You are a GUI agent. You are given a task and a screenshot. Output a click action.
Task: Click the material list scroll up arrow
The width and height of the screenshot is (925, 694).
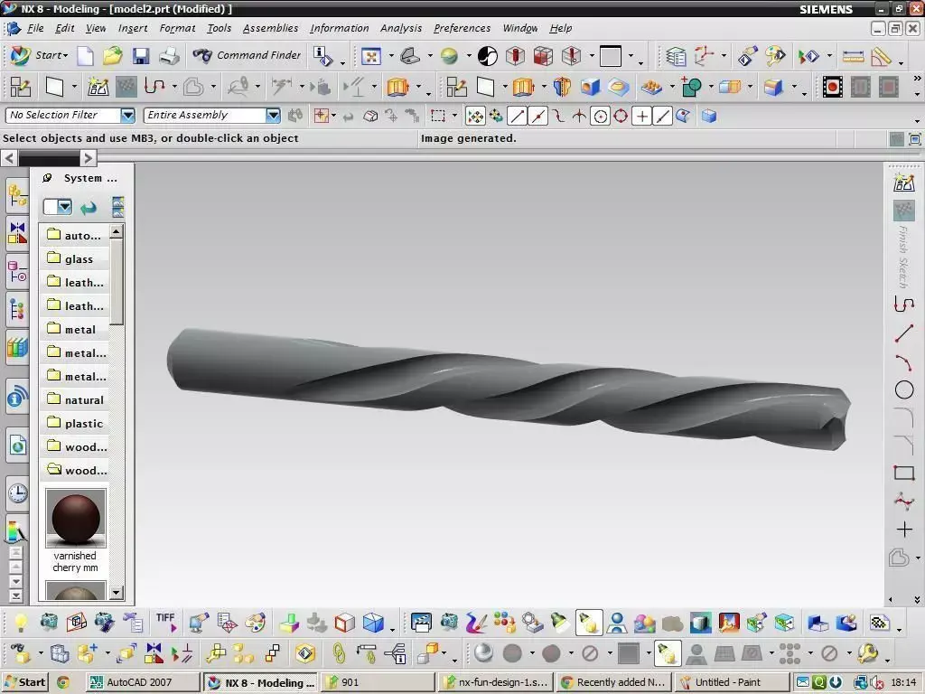point(117,232)
